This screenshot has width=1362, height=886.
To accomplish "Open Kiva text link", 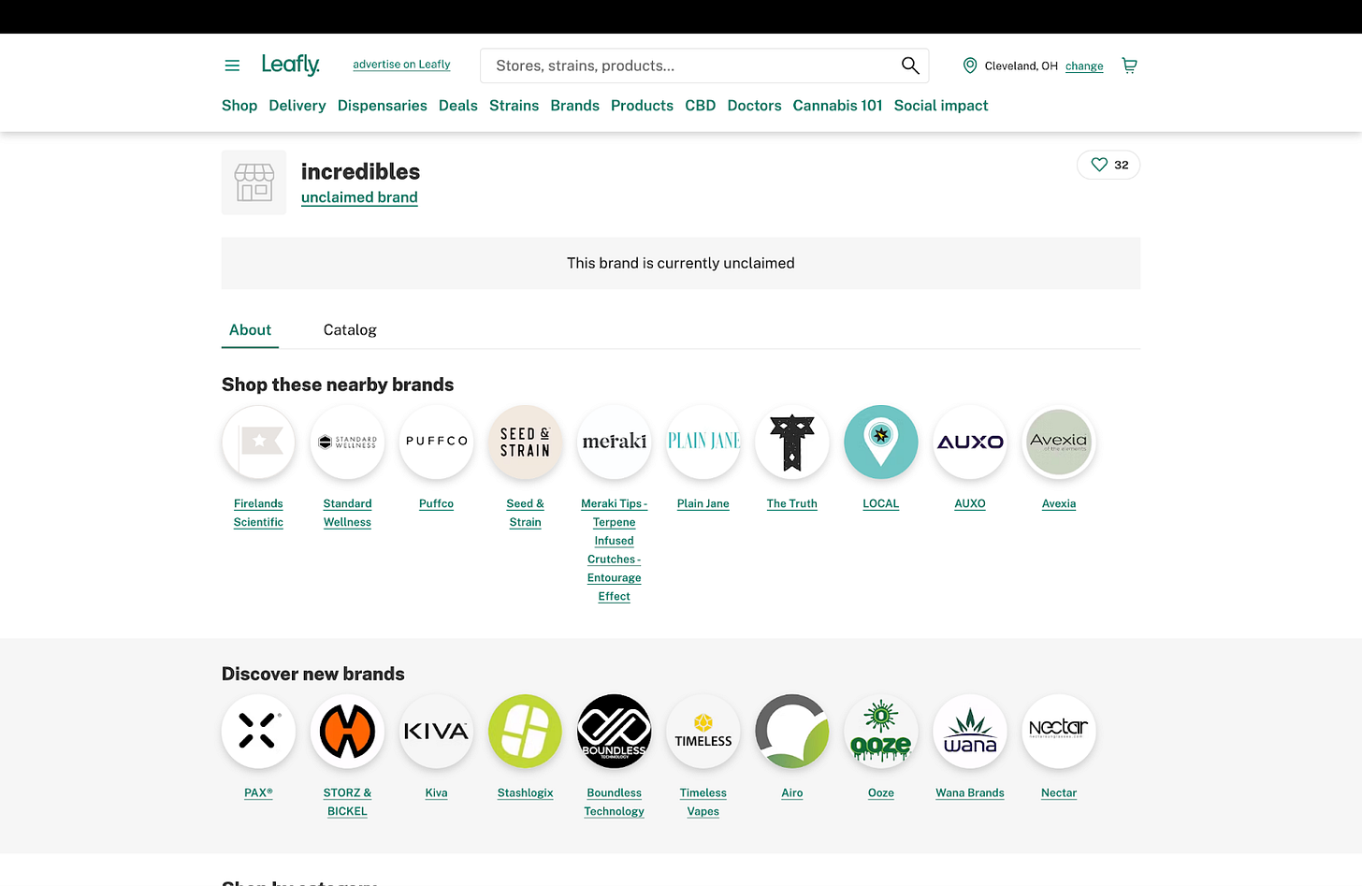I will 436,792.
